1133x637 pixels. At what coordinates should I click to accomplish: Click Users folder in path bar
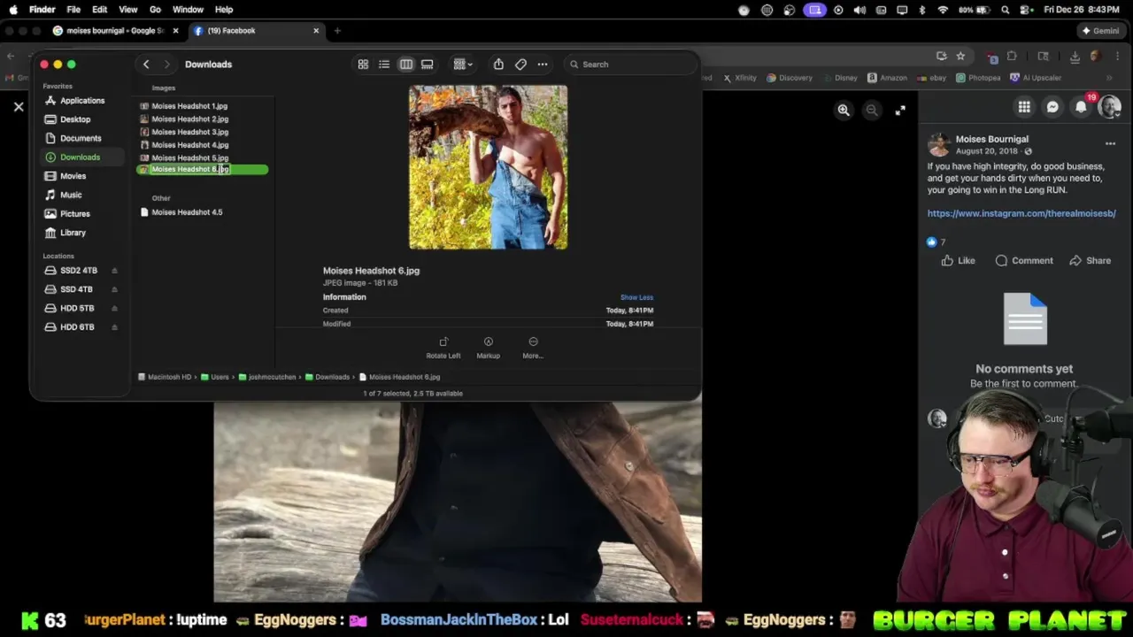[215, 377]
